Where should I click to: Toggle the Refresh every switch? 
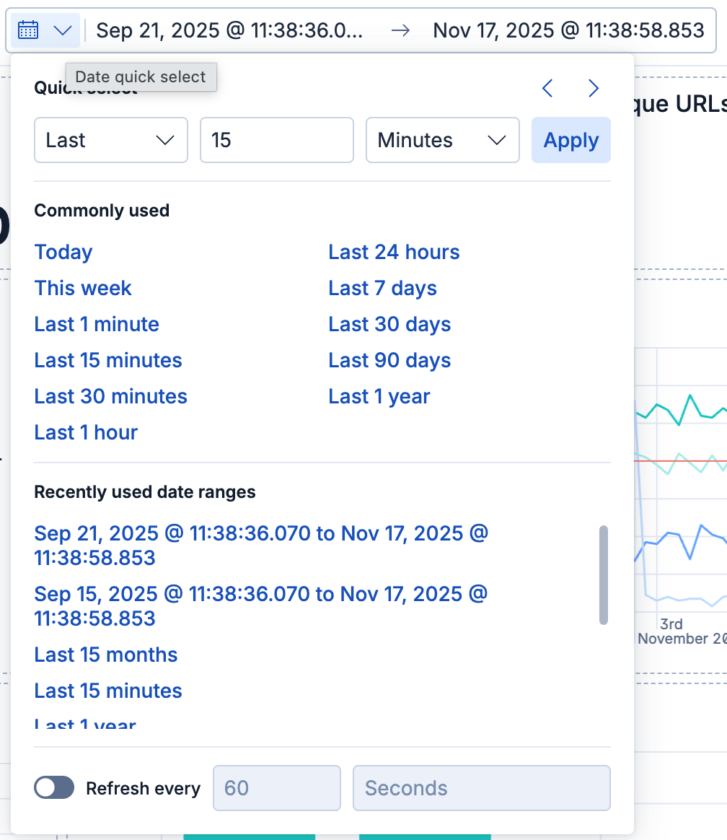[x=54, y=788]
